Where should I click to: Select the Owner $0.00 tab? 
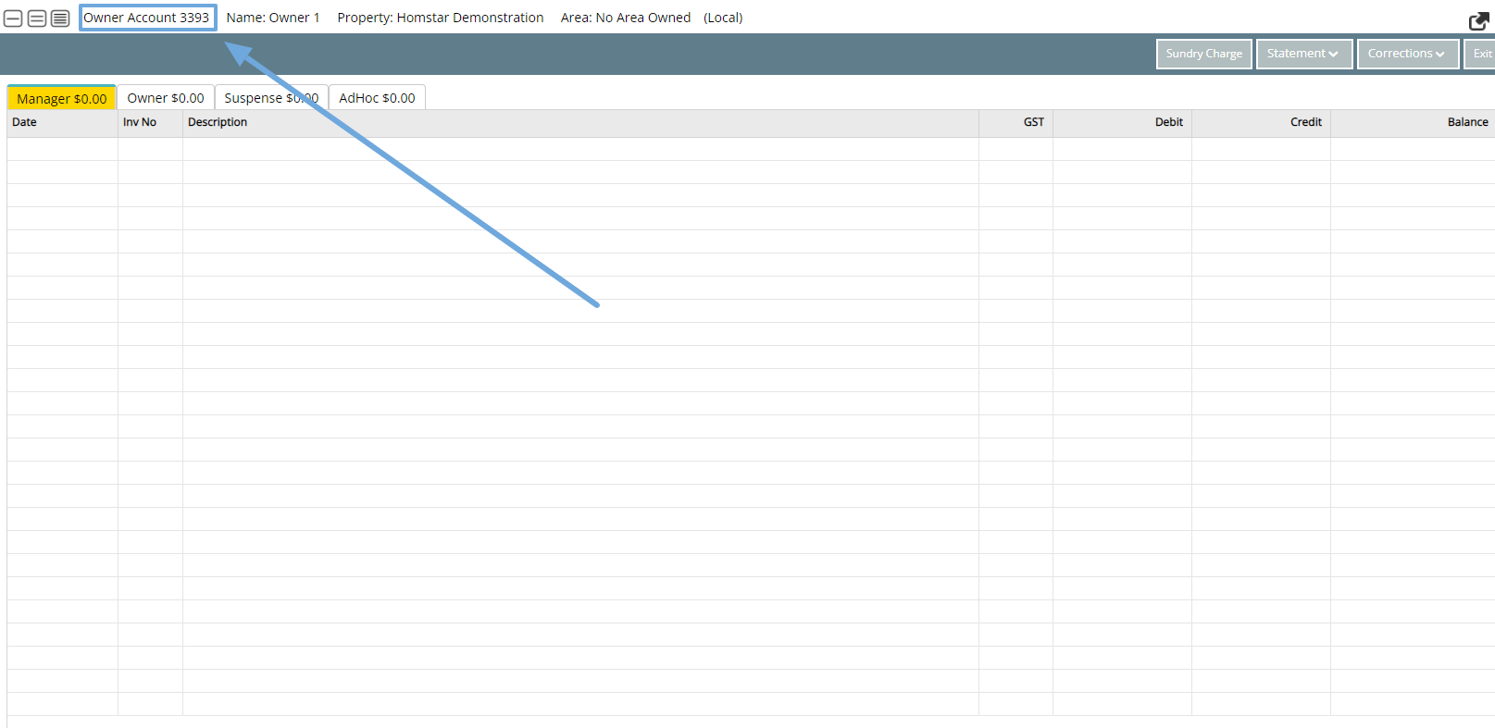click(166, 98)
